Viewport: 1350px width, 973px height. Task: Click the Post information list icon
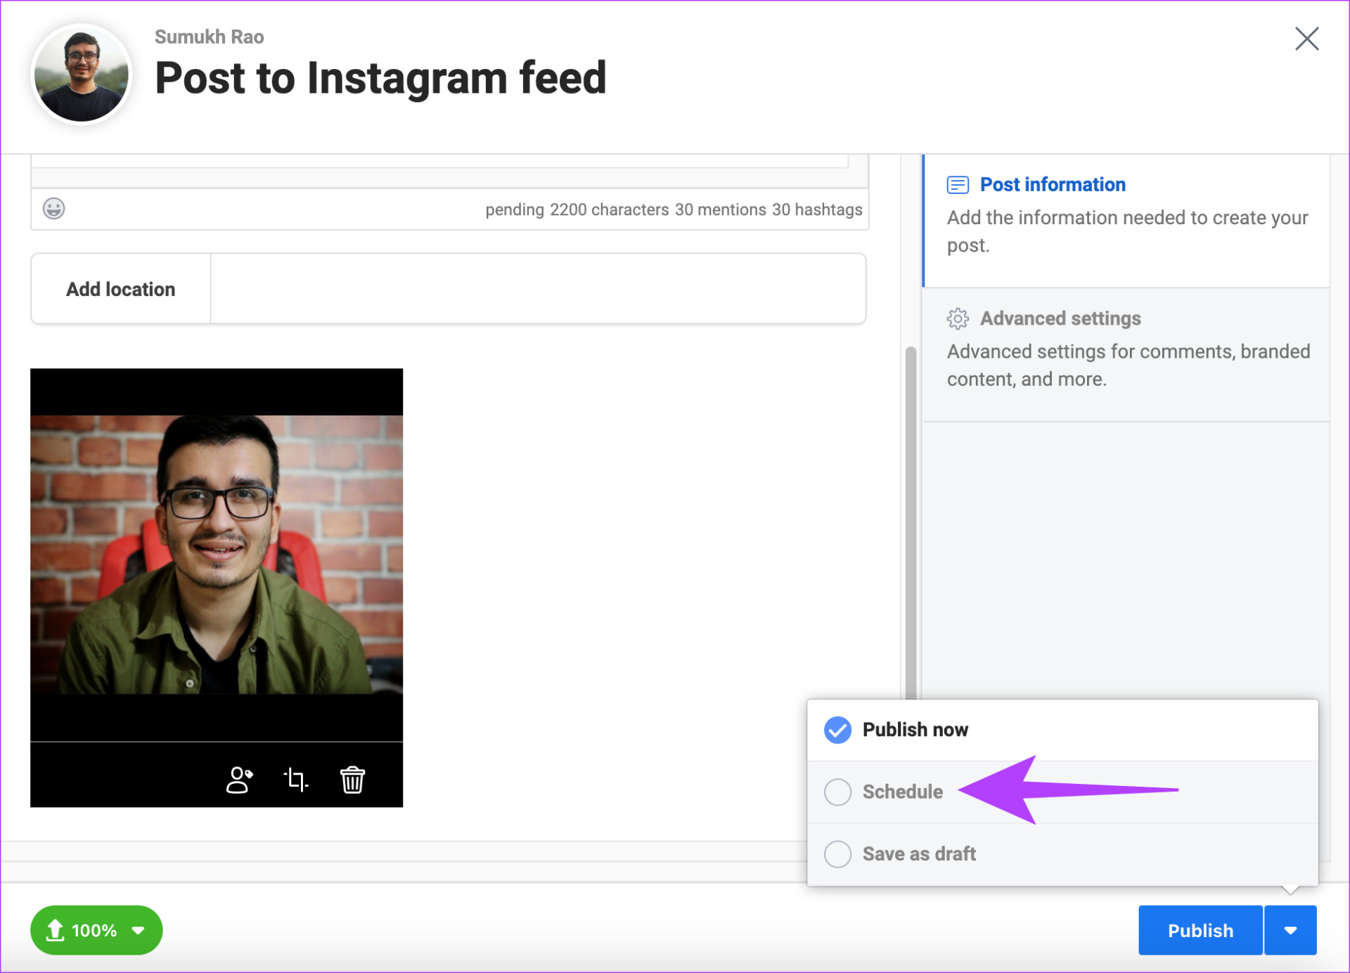958,185
